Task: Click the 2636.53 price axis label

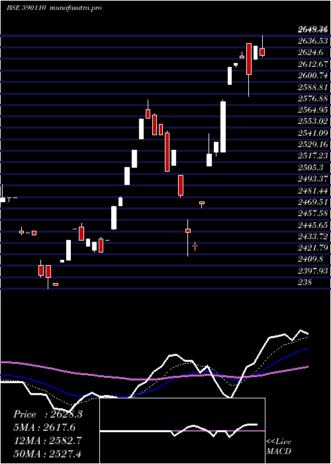Action: point(312,41)
